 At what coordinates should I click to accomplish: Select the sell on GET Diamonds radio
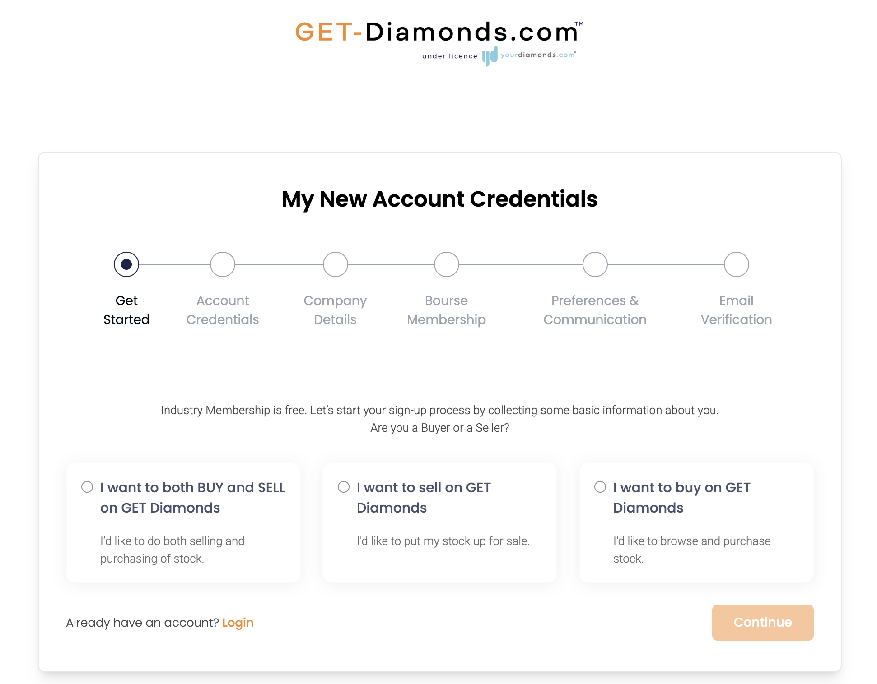pyautogui.click(x=344, y=487)
